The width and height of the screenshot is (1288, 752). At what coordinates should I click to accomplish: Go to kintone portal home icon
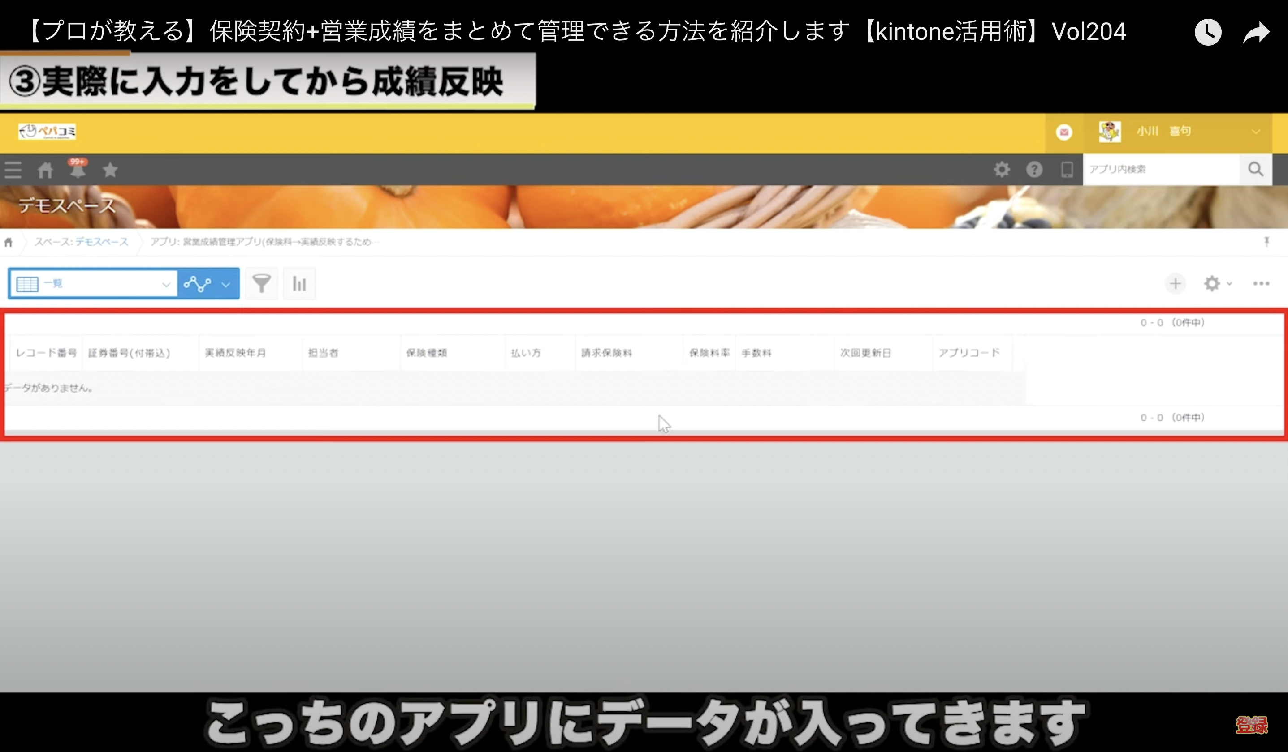[45, 170]
